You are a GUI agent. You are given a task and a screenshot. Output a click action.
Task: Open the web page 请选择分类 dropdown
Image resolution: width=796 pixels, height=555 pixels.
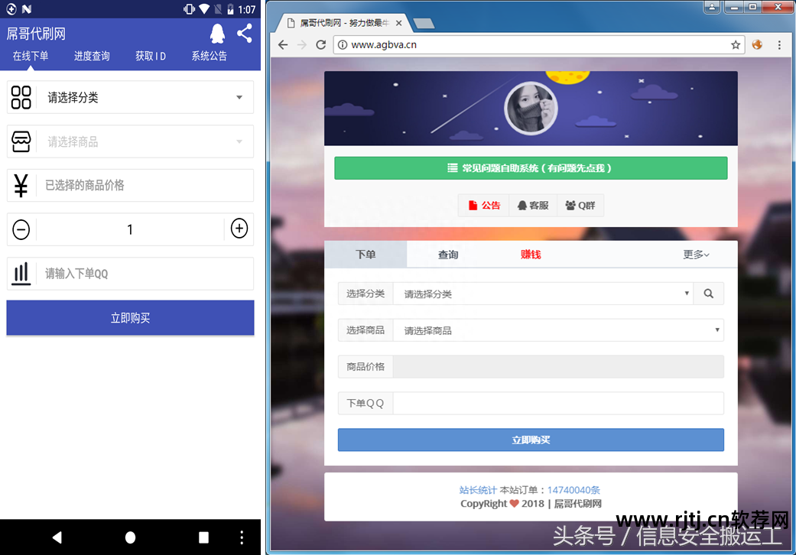pyautogui.click(x=543, y=294)
